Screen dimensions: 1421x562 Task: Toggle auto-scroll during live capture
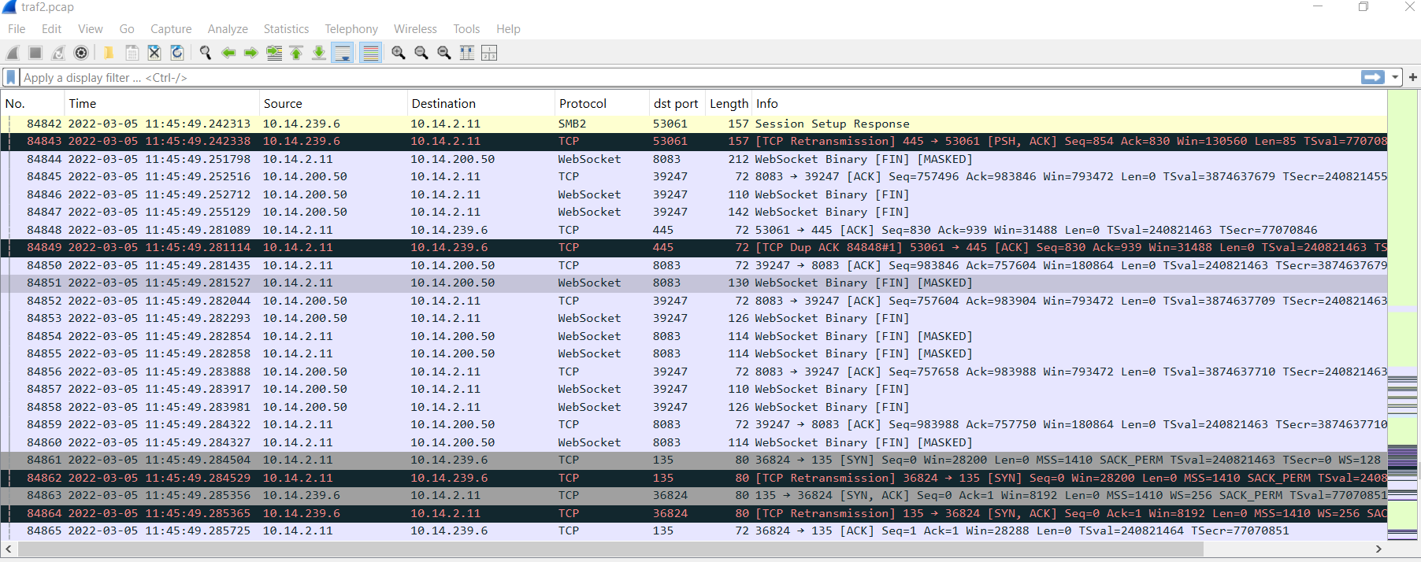[x=343, y=53]
